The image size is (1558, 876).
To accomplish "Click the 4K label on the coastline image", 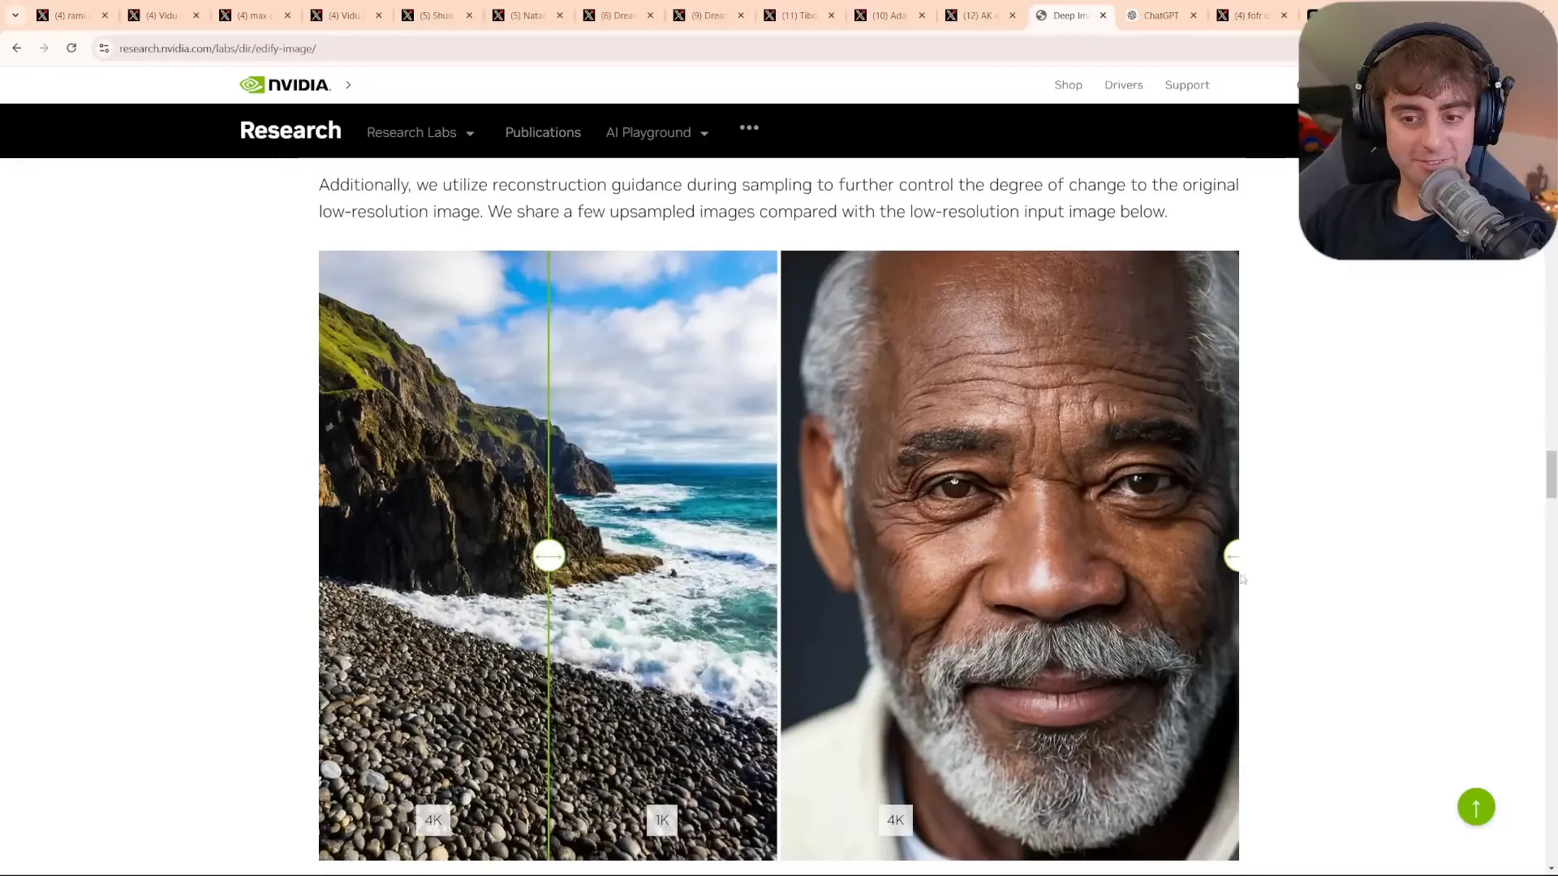I will click(433, 820).
